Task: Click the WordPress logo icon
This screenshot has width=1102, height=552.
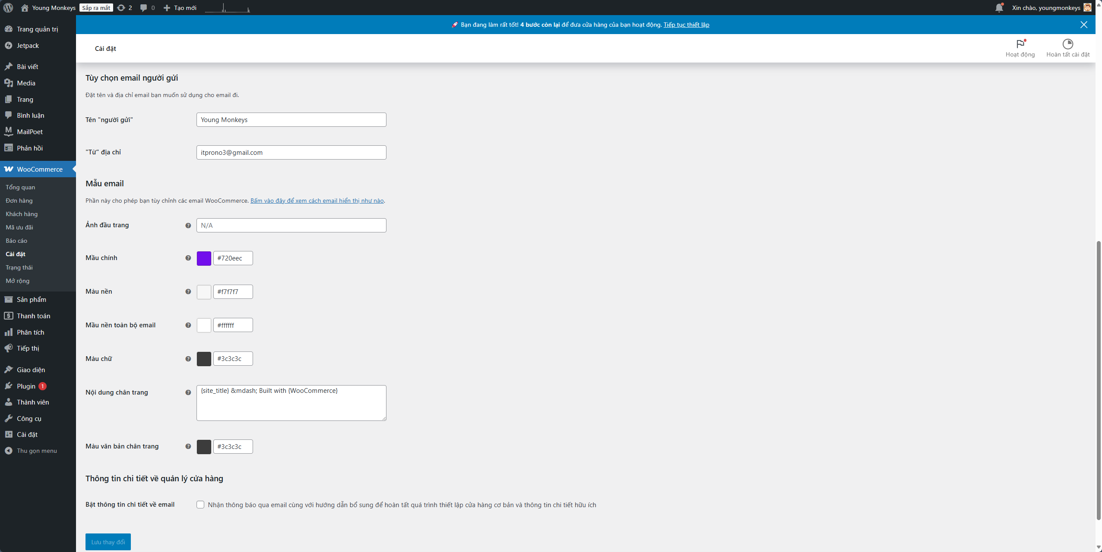Action: [8, 7]
